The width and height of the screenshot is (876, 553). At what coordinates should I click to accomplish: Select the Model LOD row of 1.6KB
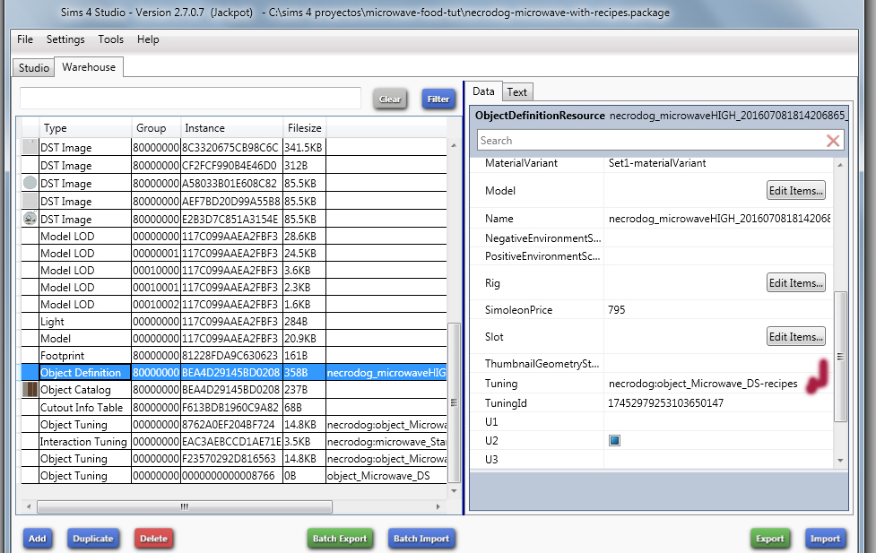point(234,305)
